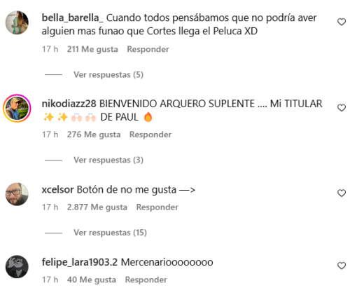350x288 pixels.
Task: Like bella_barella_'s comment with the heart icon
Action: [342, 22]
